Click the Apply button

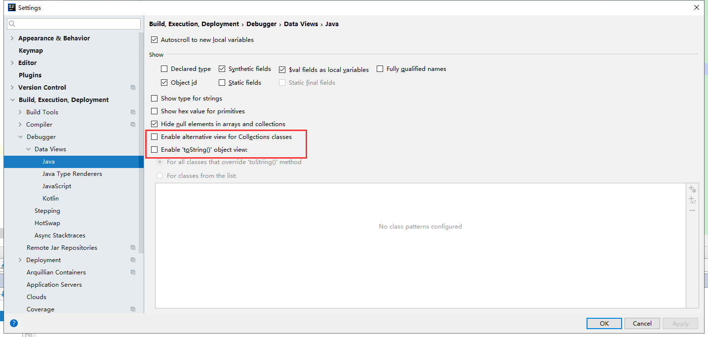tap(680, 323)
